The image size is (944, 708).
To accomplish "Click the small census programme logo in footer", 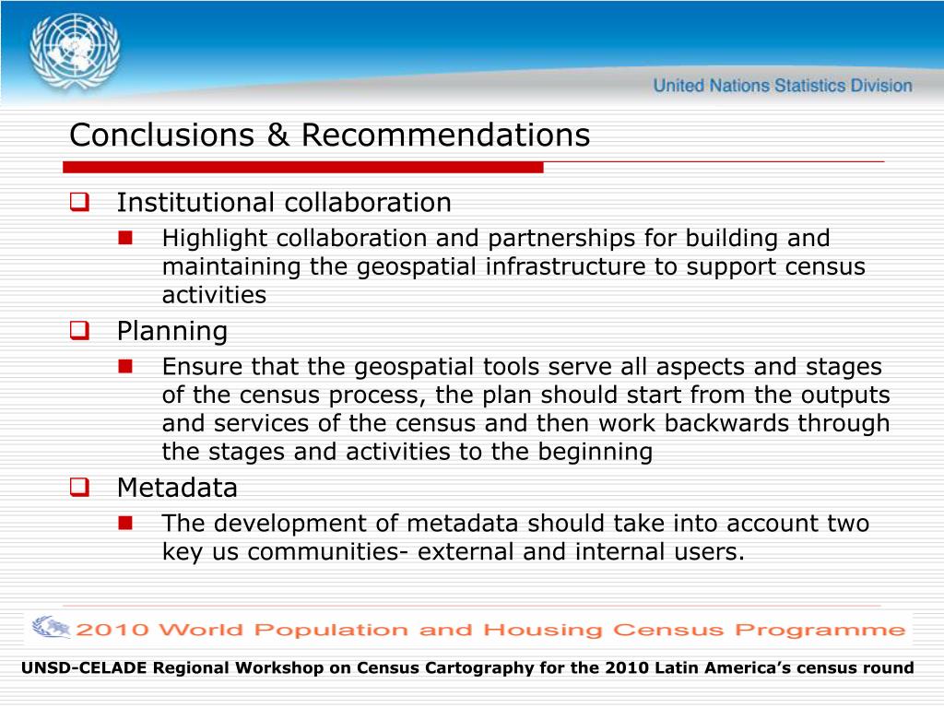I will click(52, 627).
